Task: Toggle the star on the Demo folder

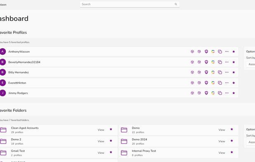Action: coord(232,129)
